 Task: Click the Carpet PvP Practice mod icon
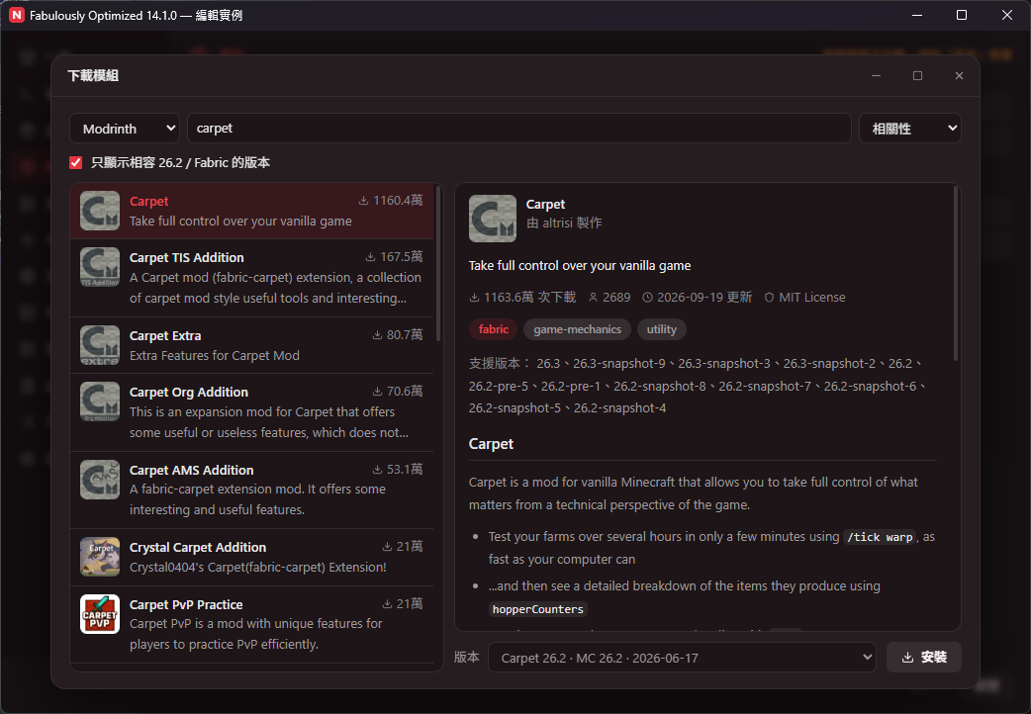point(100,614)
